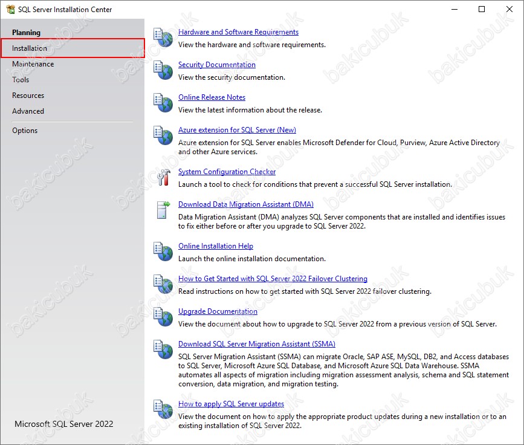Show the Advanced section
This screenshot has width=524, height=445.
pos(28,111)
